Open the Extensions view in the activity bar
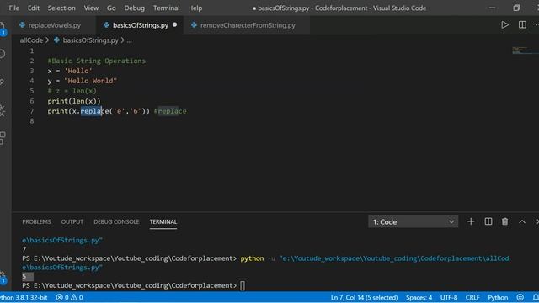This screenshot has width=539, height=303. [x=3, y=138]
